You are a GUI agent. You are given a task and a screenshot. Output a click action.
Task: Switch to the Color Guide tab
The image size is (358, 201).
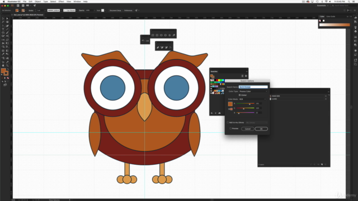point(331,16)
